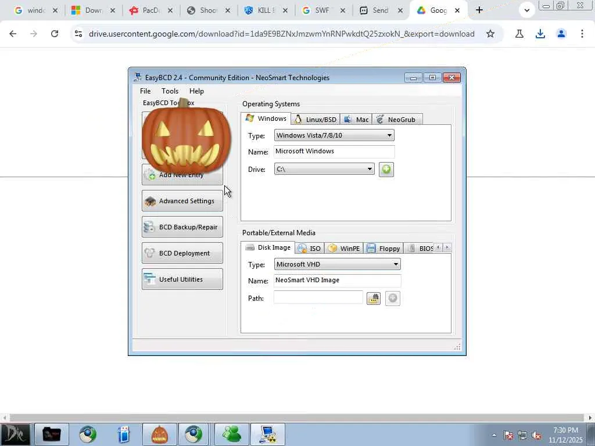The width and height of the screenshot is (595, 446).
Task: Reload the current Chrome page
Action: (55, 34)
